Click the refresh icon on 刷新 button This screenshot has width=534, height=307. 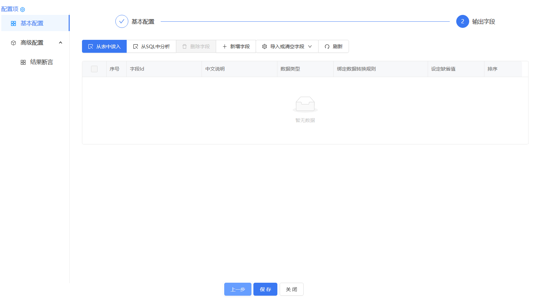[327, 46]
